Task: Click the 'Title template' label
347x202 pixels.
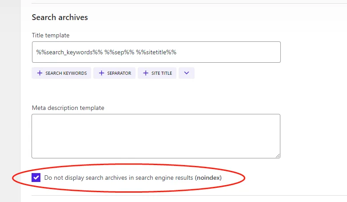Action: (x=51, y=35)
